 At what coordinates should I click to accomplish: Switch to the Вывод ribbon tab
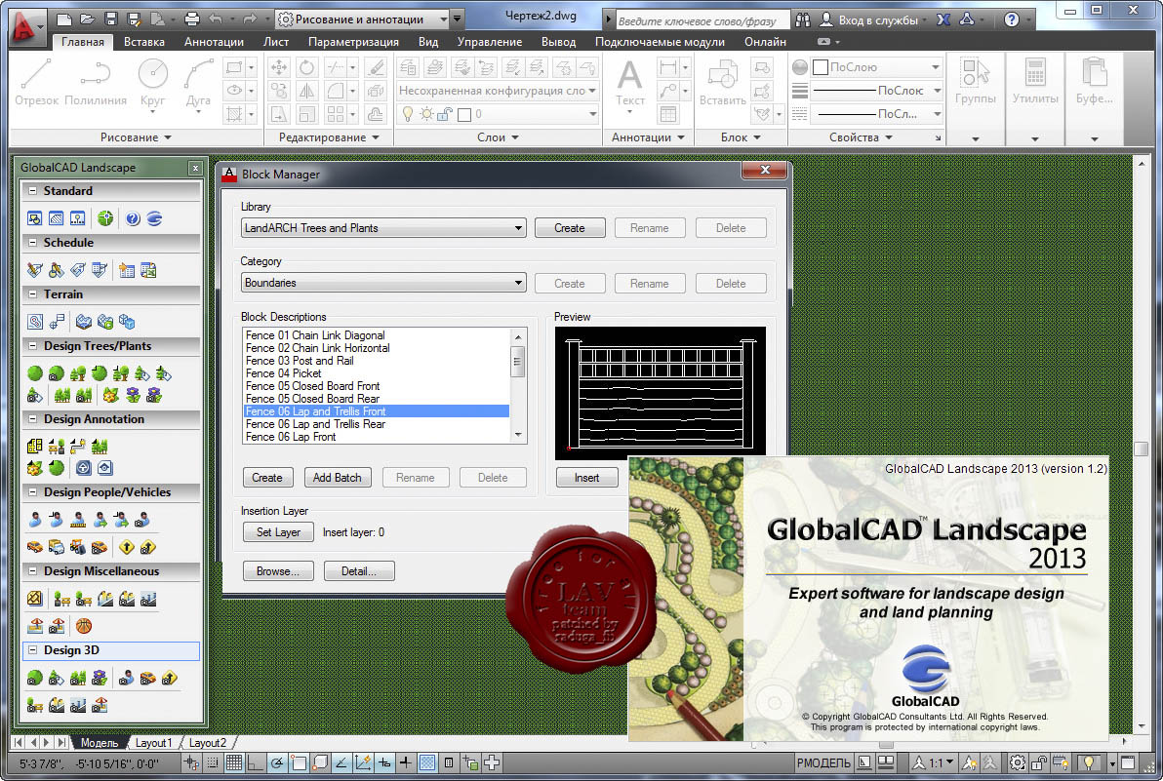coord(558,42)
